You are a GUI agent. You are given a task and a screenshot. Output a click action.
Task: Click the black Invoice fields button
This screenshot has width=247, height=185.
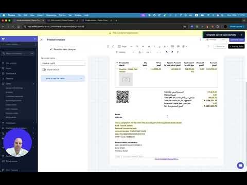pos(236,46)
